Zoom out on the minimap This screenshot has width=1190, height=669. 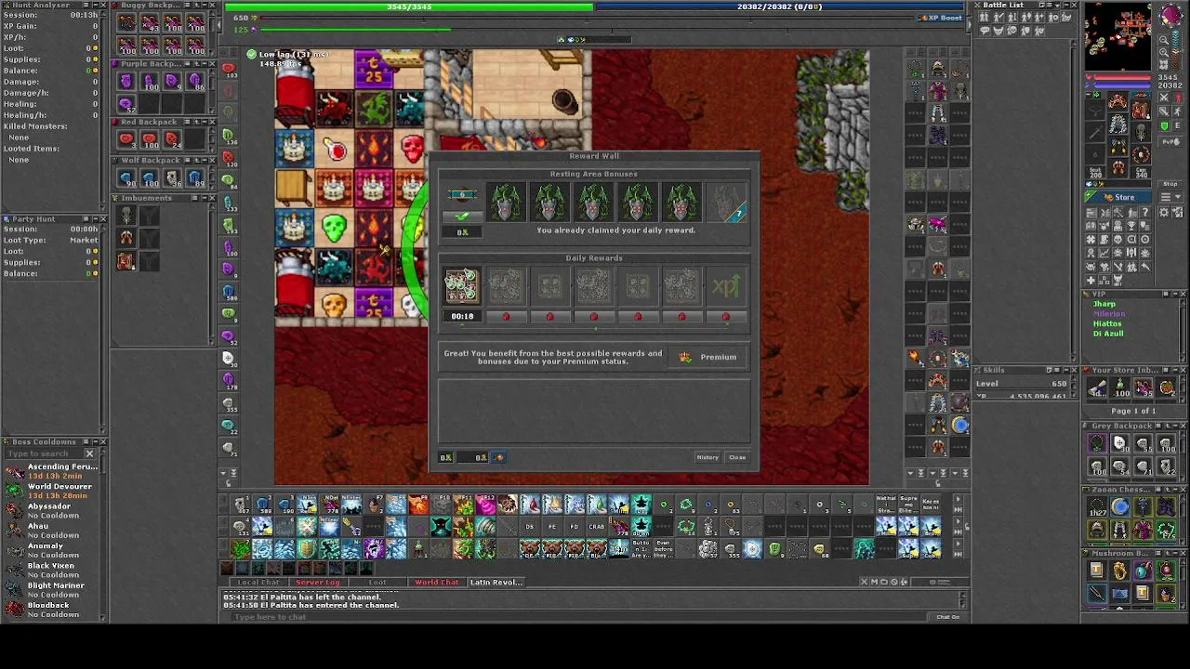tap(1163, 40)
